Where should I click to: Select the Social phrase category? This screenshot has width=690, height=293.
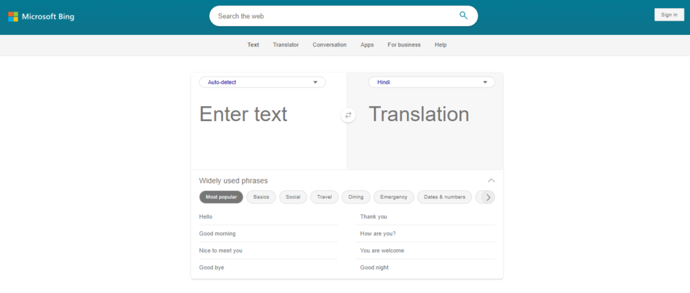click(293, 197)
